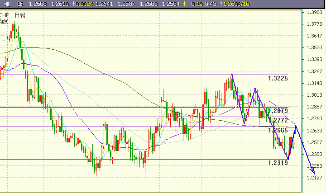326x193 pixels.
Task: Select the 1.2760 price axis label
Action: point(314,119)
